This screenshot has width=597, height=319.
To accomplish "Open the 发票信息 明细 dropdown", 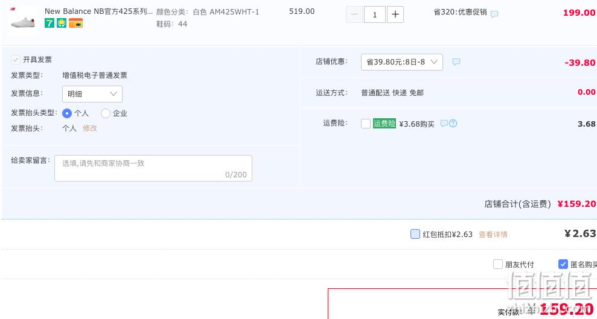I will [x=92, y=94].
